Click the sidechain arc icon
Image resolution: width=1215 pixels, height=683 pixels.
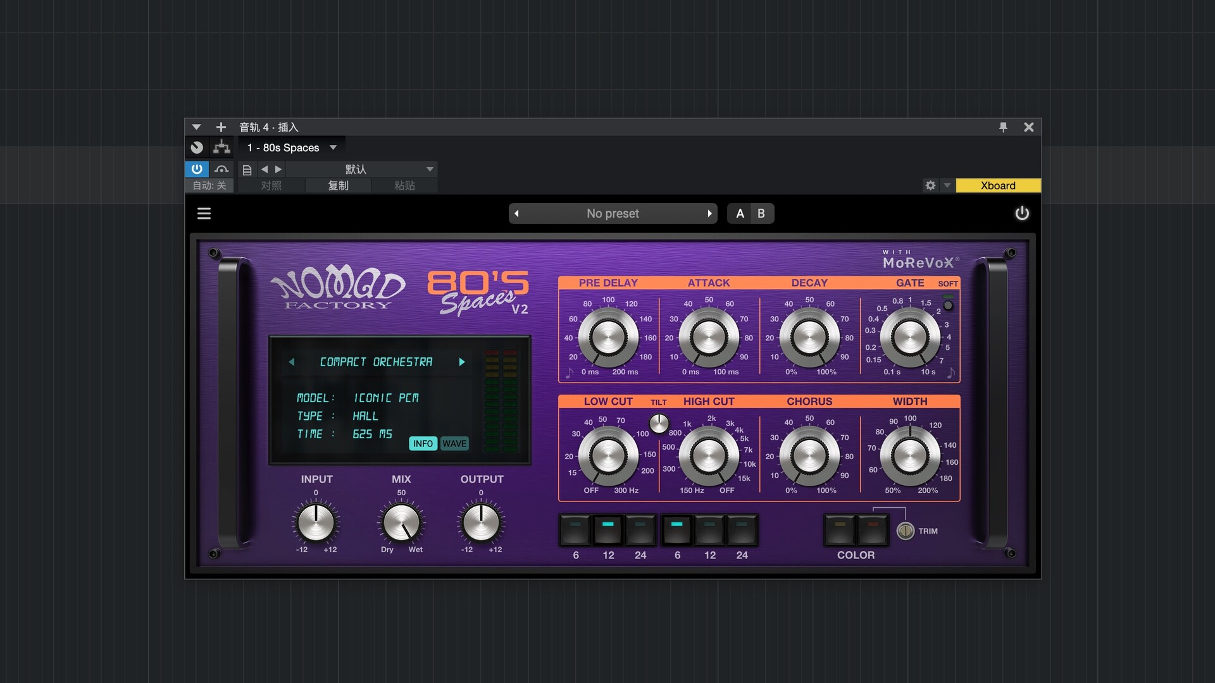(221, 169)
